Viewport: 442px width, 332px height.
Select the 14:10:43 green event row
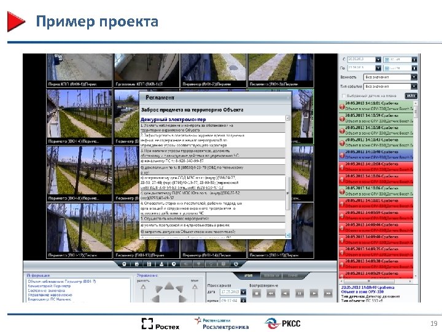[x=376, y=143]
